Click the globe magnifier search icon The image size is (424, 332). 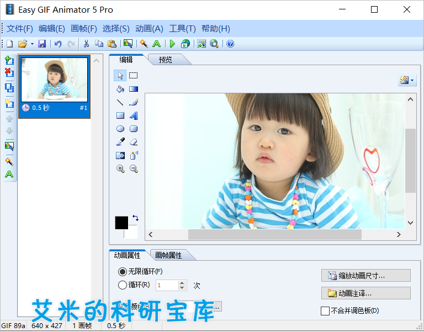point(214,44)
